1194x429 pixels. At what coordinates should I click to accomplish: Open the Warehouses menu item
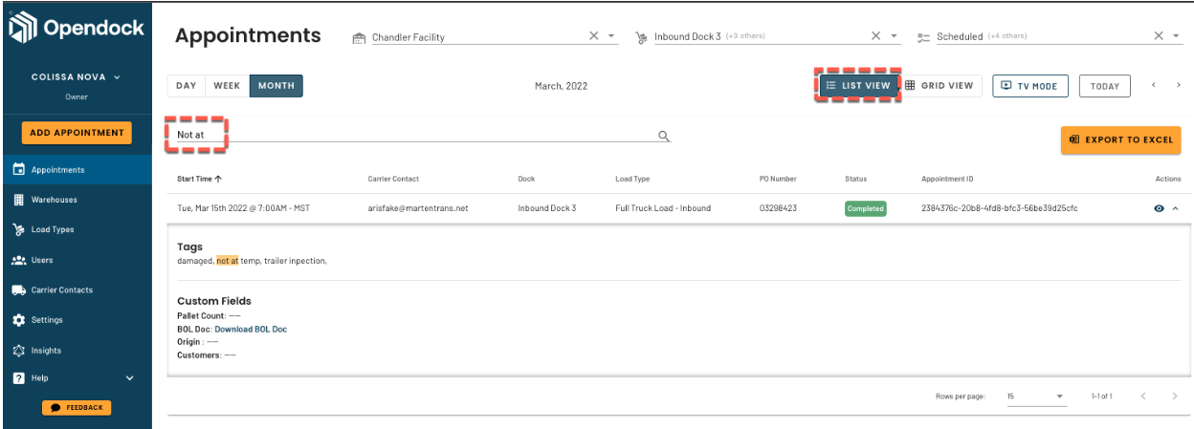click(76, 200)
